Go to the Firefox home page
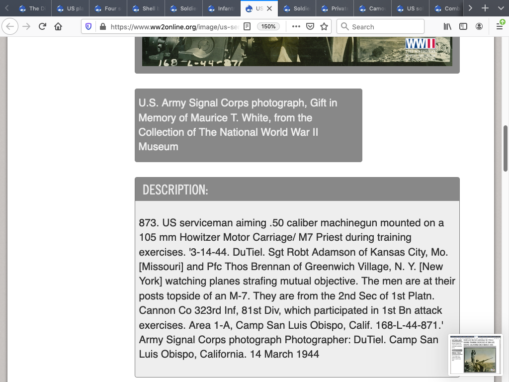The height and width of the screenshot is (382, 509). tap(58, 27)
